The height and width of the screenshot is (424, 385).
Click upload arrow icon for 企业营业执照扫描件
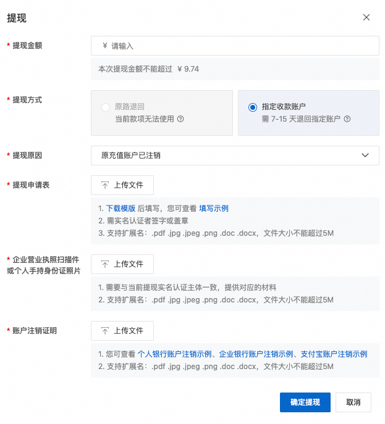[x=105, y=264]
